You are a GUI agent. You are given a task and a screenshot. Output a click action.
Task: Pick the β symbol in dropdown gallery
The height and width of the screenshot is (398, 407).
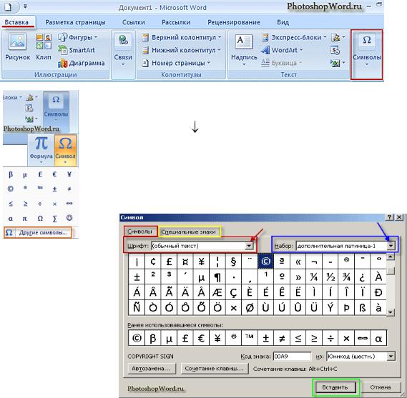(11, 174)
